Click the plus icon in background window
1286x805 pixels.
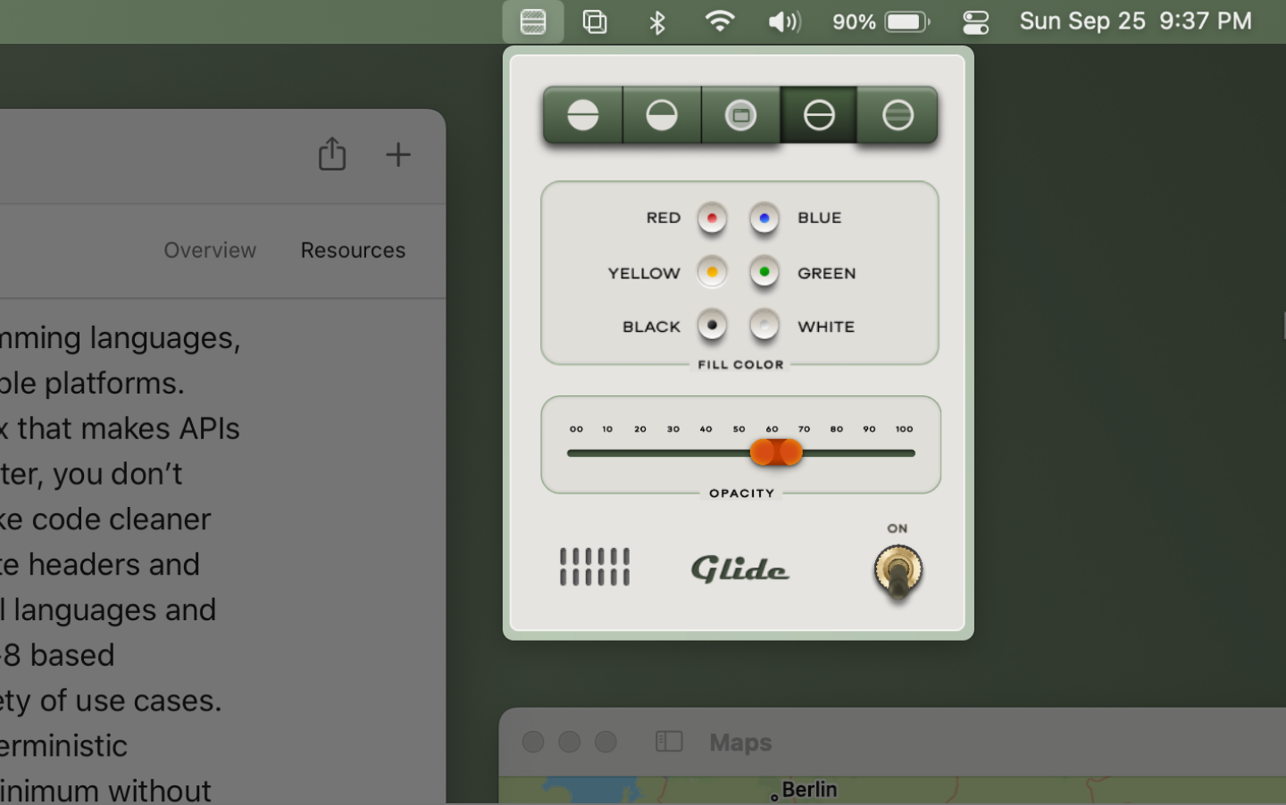(398, 154)
